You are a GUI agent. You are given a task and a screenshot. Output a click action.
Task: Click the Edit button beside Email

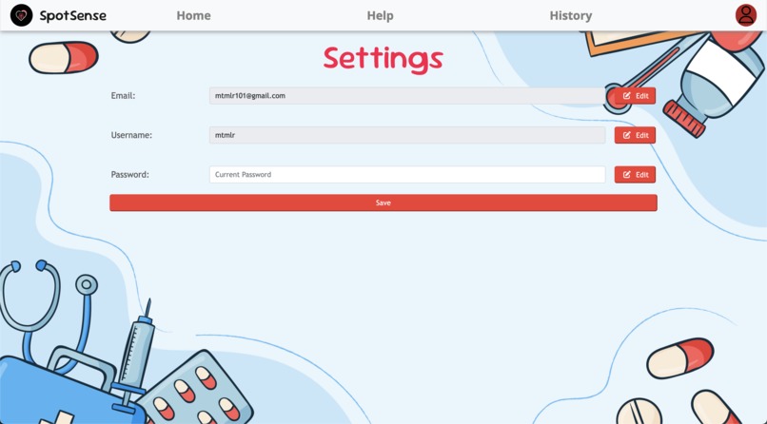pyautogui.click(x=635, y=96)
